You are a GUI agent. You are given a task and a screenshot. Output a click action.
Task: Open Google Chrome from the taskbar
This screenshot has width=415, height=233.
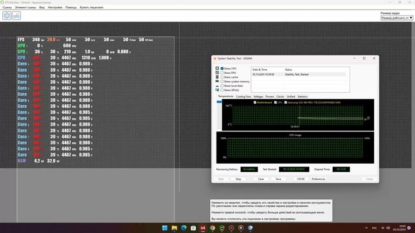coord(212,228)
